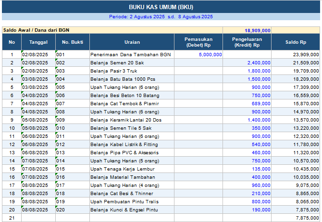
Task: Click the credit amount 689,000
Action: coord(247,103)
